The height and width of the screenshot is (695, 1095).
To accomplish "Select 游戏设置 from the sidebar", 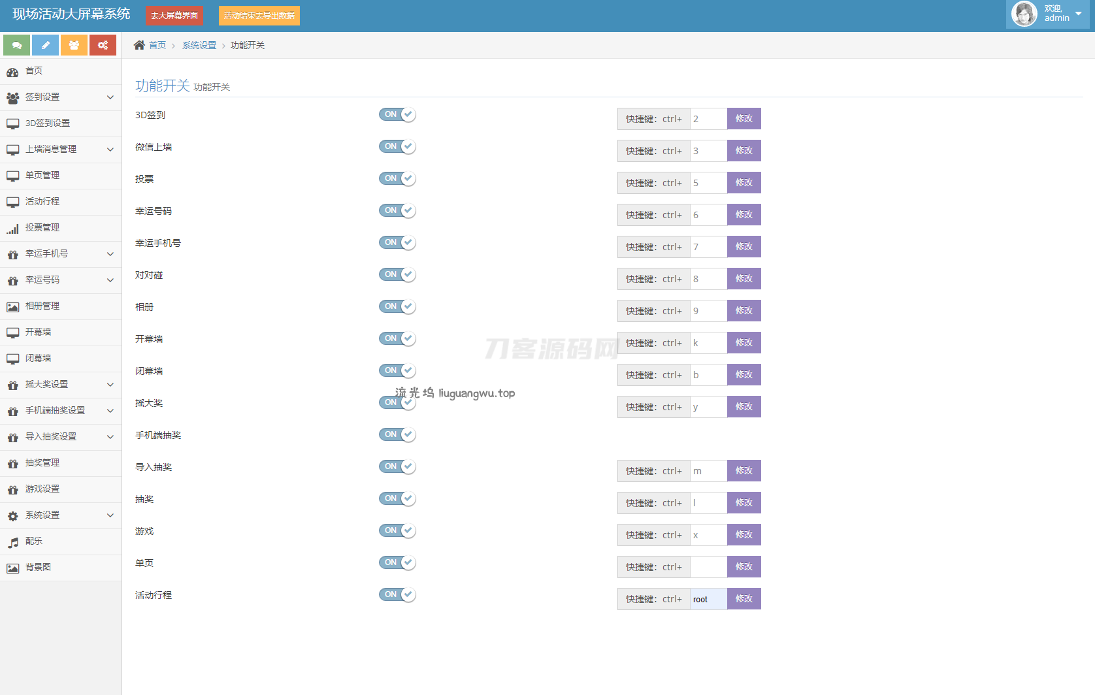I will (x=42, y=489).
